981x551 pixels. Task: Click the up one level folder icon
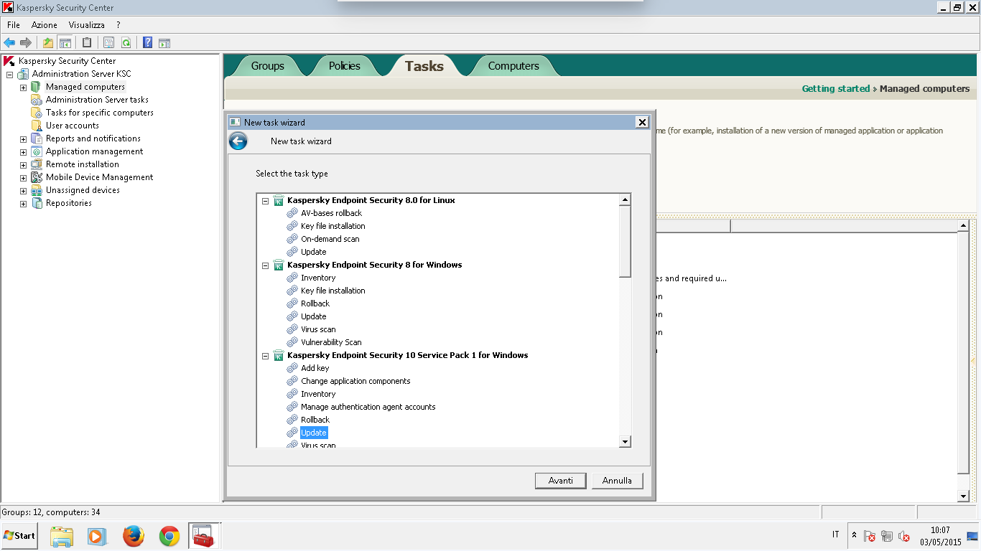tap(48, 42)
